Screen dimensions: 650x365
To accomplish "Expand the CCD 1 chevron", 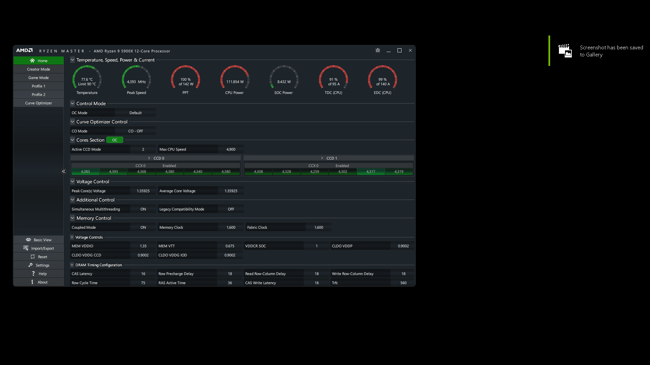I will [x=322, y=158].
